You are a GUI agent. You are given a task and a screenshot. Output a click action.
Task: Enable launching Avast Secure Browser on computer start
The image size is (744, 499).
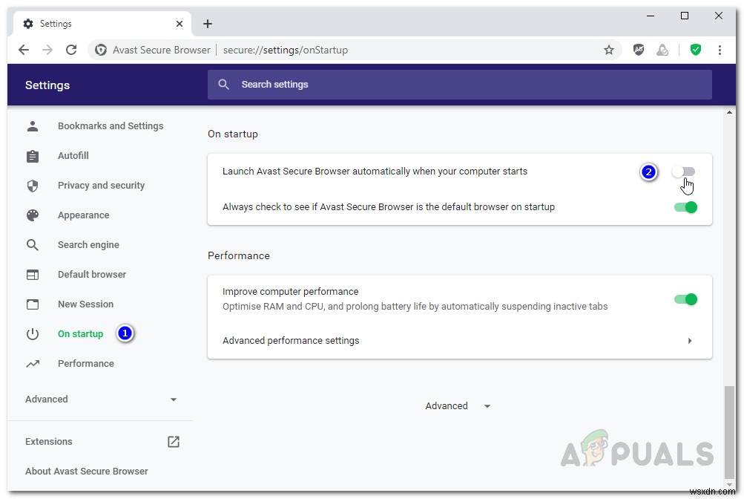click(684, 172)
